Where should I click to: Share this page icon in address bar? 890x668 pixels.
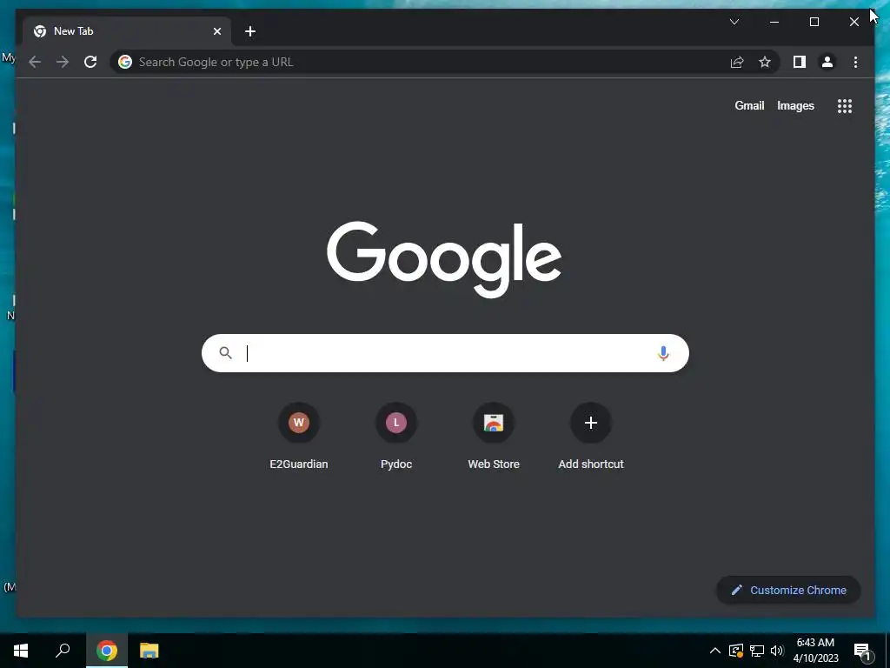click(737, 62)
